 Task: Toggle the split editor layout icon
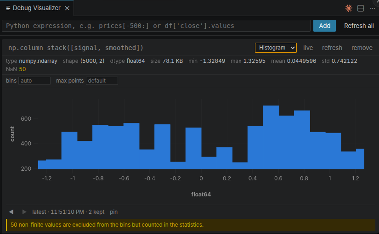point(361,8)
